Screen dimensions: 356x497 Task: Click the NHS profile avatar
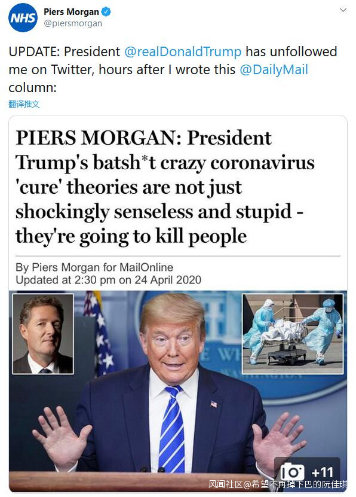point(23,18)
